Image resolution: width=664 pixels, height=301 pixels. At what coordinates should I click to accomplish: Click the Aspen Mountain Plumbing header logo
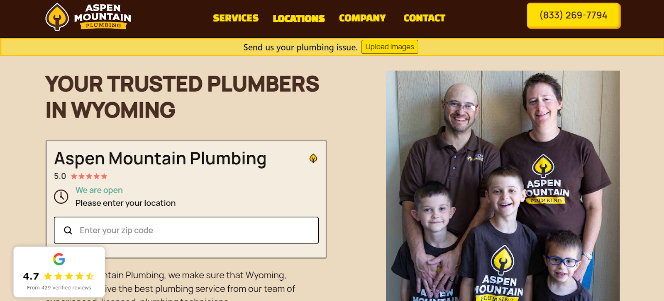[x=88, y=17]
